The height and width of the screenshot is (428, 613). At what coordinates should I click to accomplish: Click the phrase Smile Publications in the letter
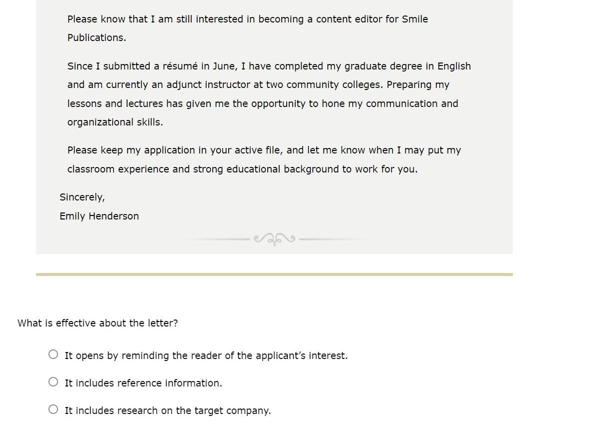pyautogui.click(x=415, y=19)
